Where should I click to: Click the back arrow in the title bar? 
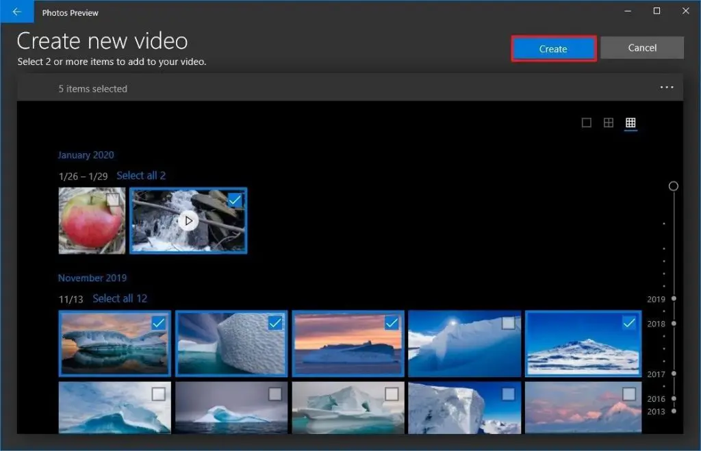pyautogui.click(x=17, y=12)
